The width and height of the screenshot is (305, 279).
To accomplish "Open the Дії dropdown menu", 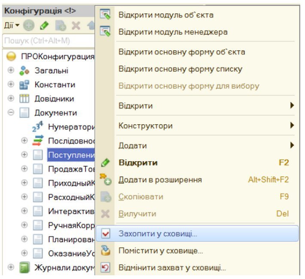I will 12,25.
